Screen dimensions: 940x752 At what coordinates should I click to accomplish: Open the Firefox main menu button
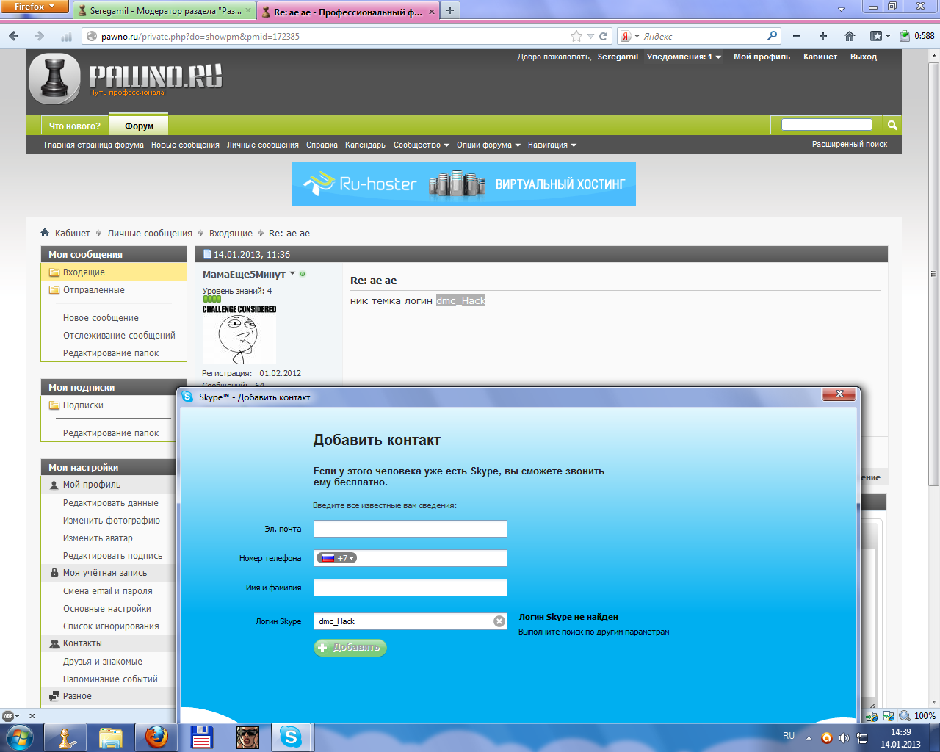tap(35, 7)
